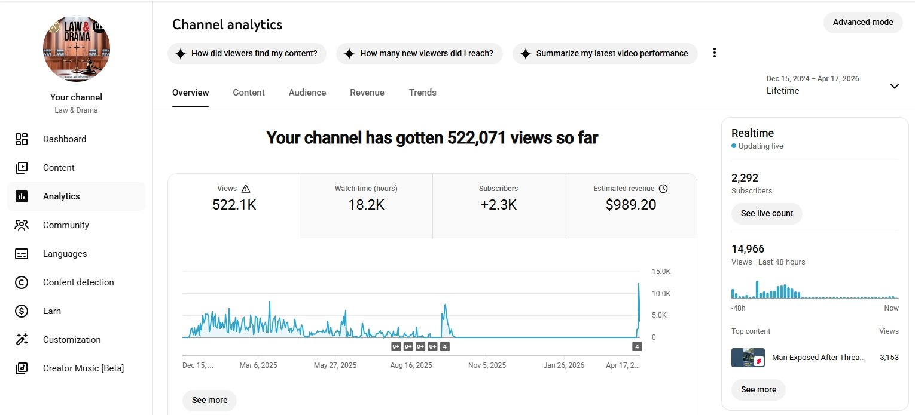
Task: Click the Languages subtitles icon
Action: (x=22, y=254)
